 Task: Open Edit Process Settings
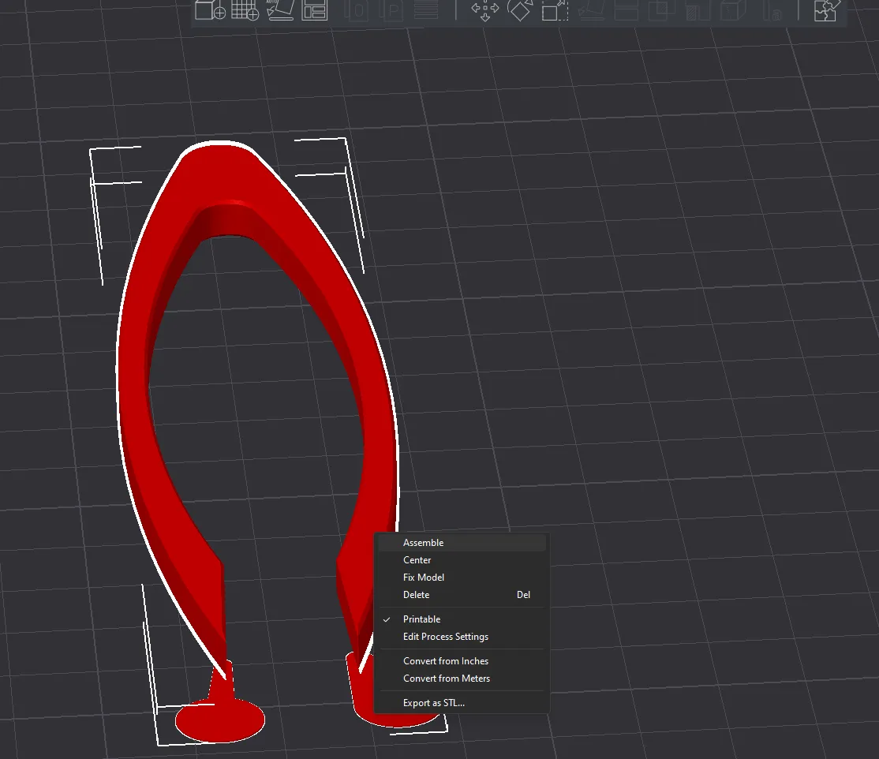click(x=446, y=636)
